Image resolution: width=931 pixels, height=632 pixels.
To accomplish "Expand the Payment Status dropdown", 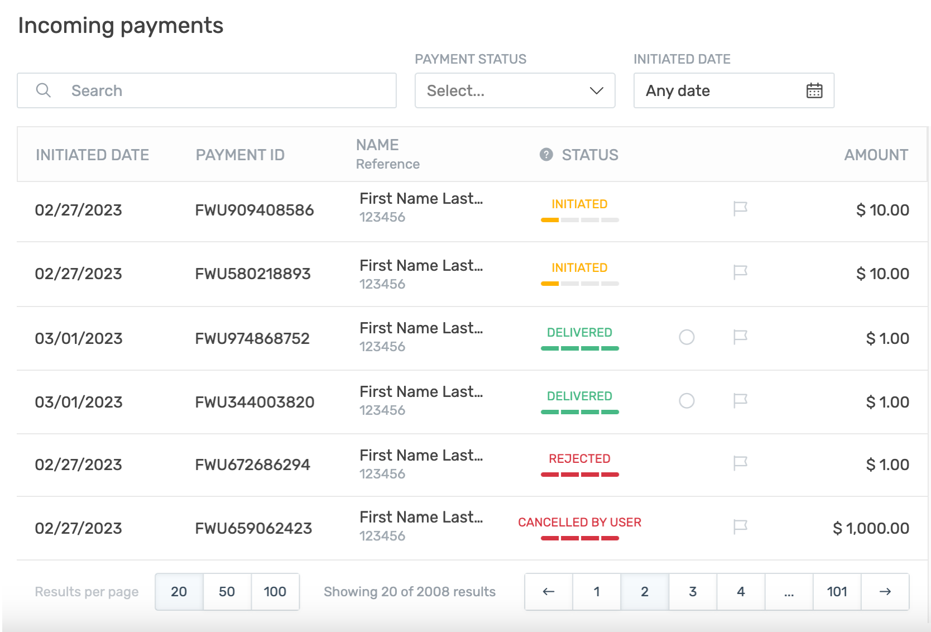I will pyautogui.click(x=515, y=90).
